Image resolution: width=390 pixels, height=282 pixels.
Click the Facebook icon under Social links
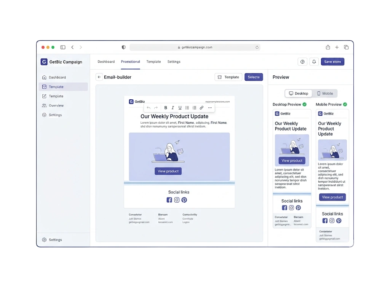[x=169, y=200]
